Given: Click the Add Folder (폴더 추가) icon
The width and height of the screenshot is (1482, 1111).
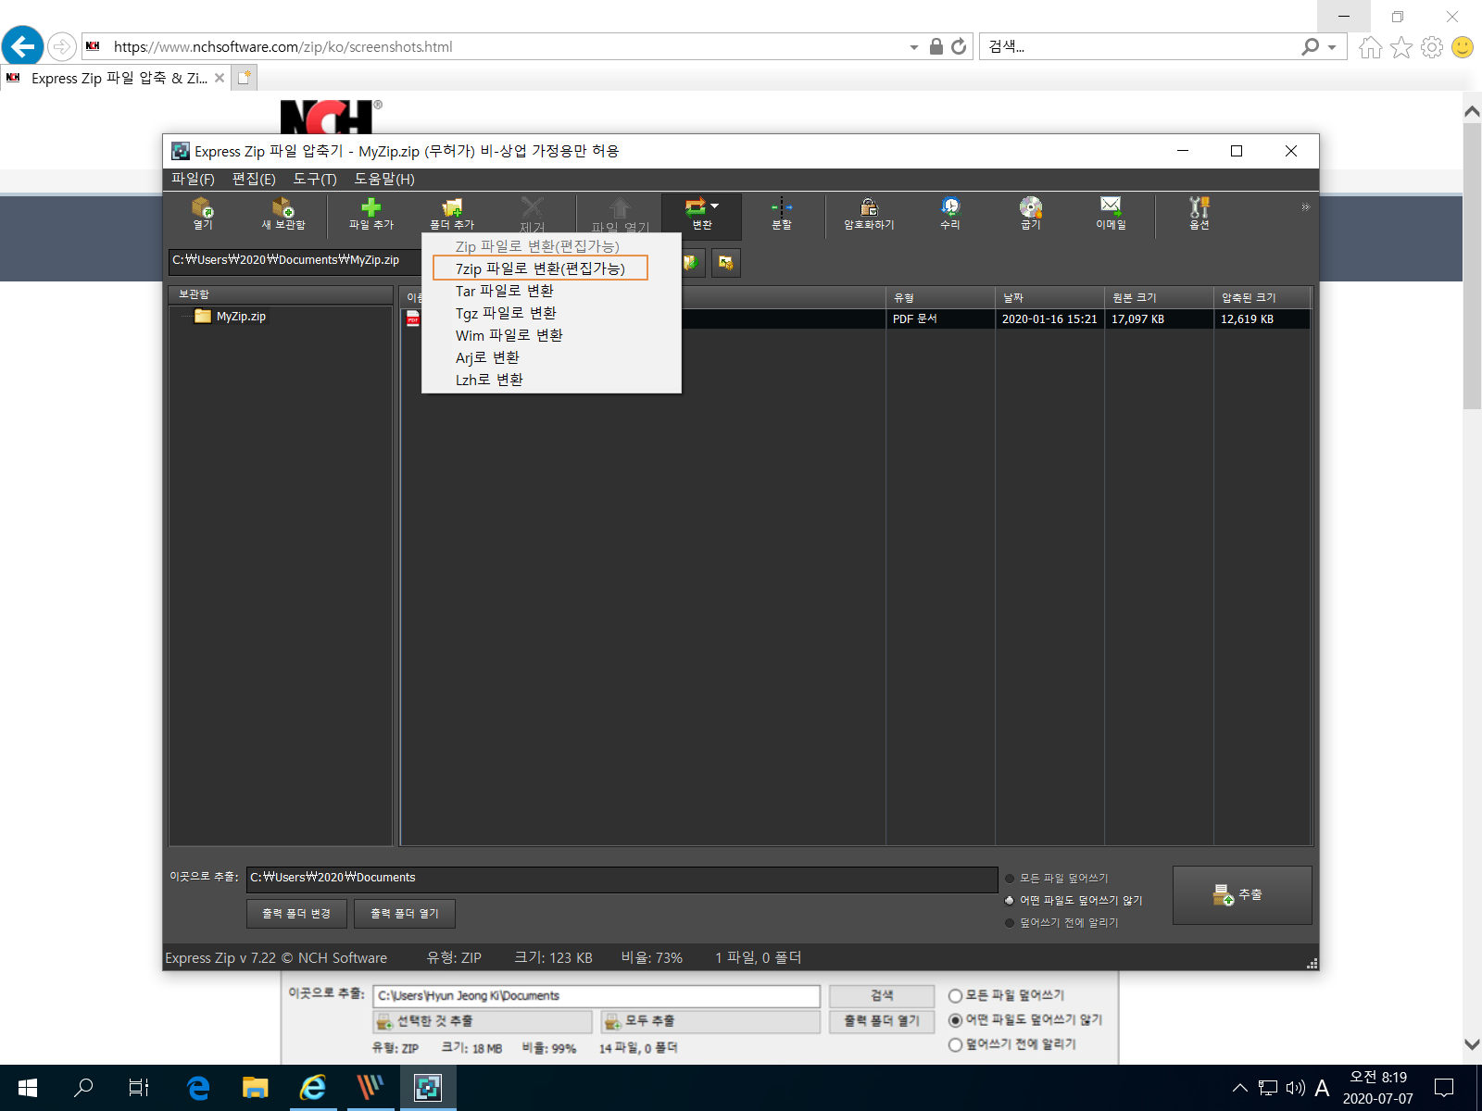Looking at the screenshot, I should [452, 213].
